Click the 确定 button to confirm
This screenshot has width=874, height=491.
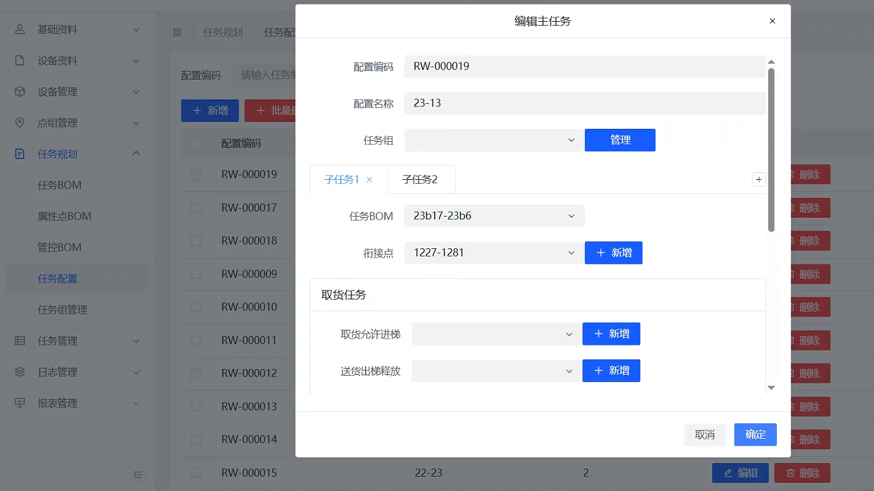tap(755, 434)
